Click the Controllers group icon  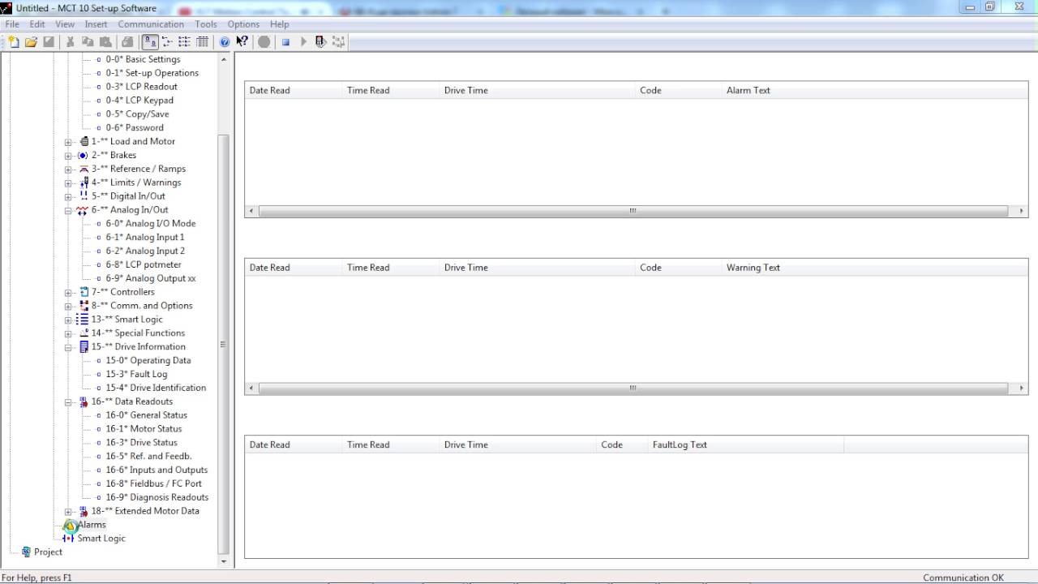coord(84,292)
